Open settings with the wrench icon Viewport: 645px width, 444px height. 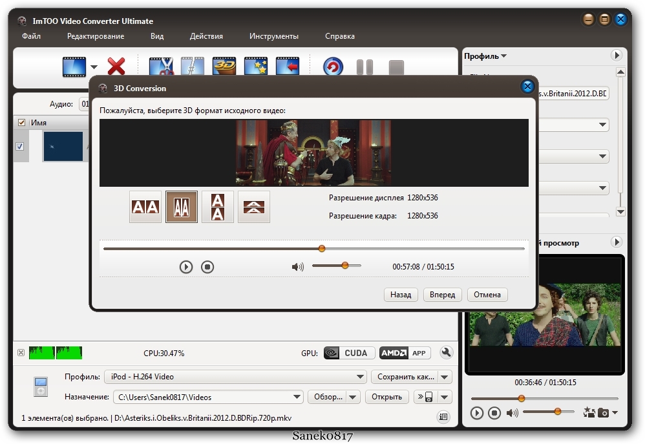(446, 353)
